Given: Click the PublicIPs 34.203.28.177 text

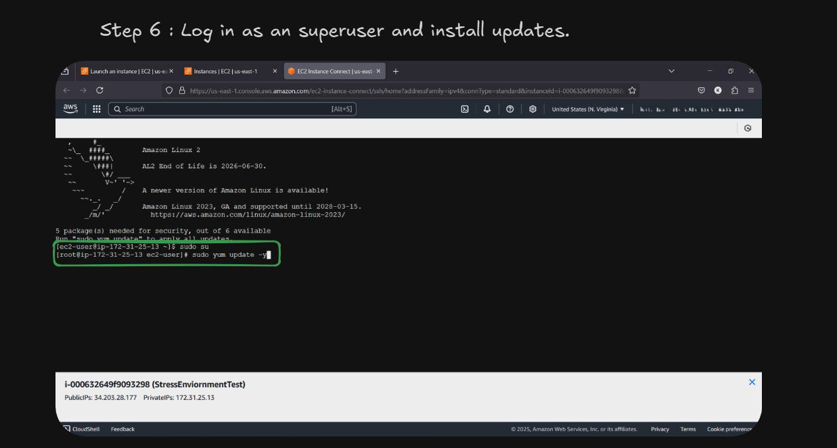Looking at the screenshot, I should tap(101, 397).
